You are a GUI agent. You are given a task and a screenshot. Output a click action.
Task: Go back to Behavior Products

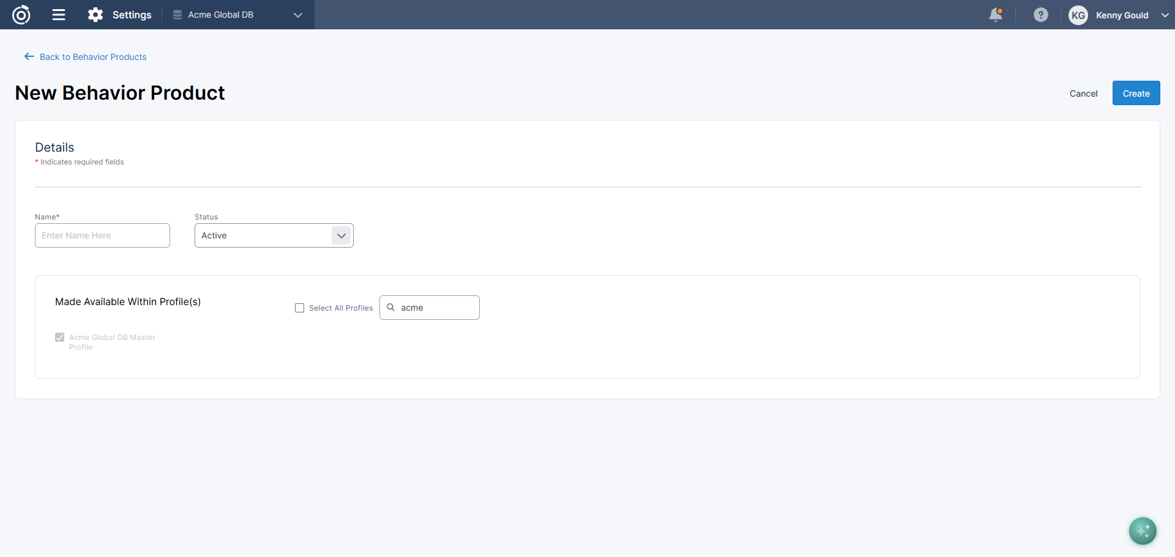pyautogui.click(x=93, y=57)
